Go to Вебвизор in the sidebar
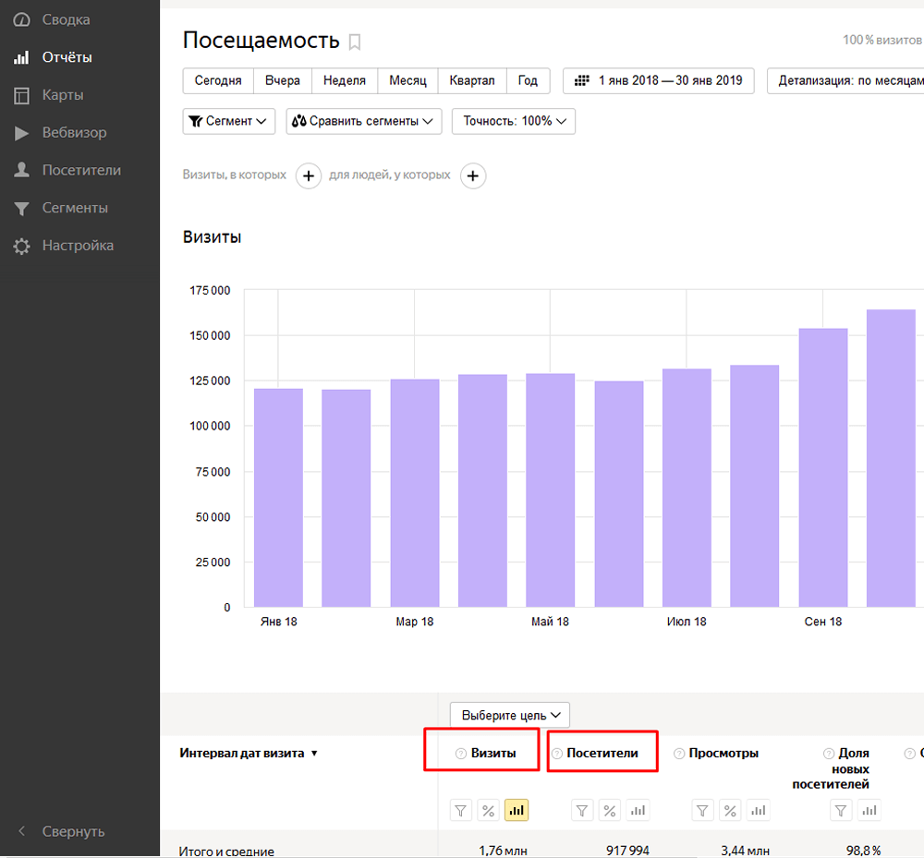Screen dimensions: 924x858 tap(73, 133)
